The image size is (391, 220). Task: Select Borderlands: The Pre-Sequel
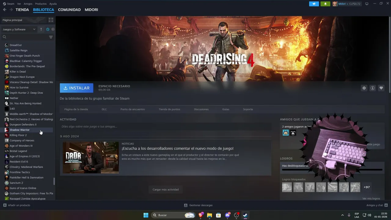pyautogui.click(x=28, y=66)
